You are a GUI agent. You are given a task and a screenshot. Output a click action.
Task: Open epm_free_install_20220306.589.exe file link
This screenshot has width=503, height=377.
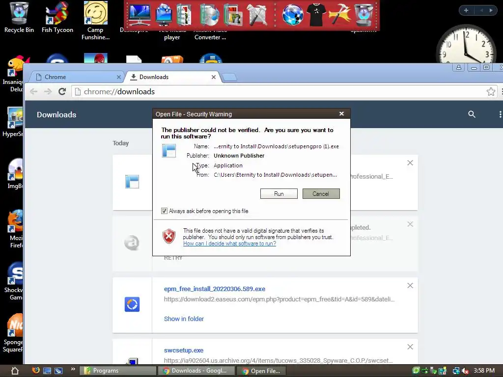[215, 289]
